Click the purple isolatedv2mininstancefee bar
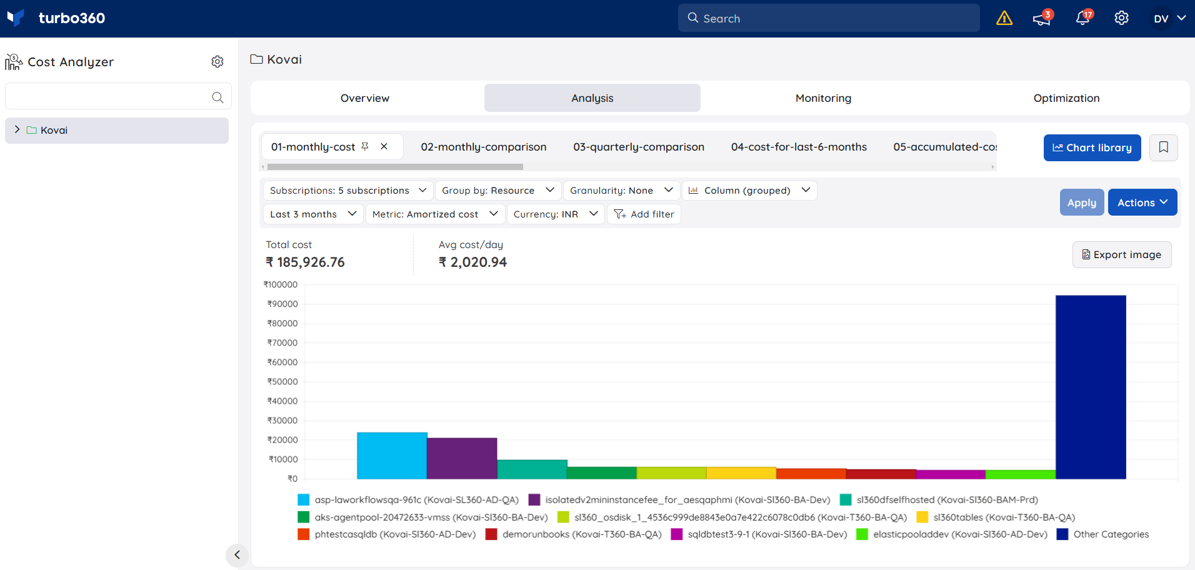 [462, 458]
